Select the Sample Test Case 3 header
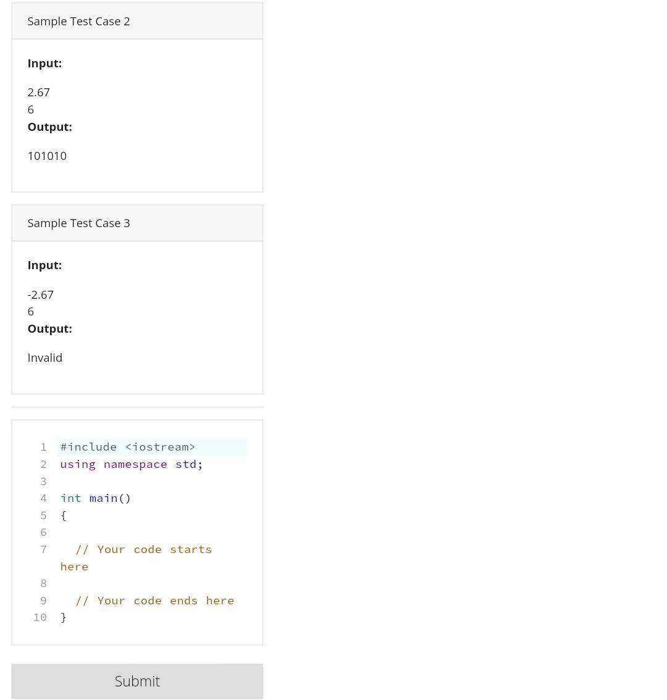Image resolution: width=667 pixels, height=700 pixels. [x=78, y=223]
